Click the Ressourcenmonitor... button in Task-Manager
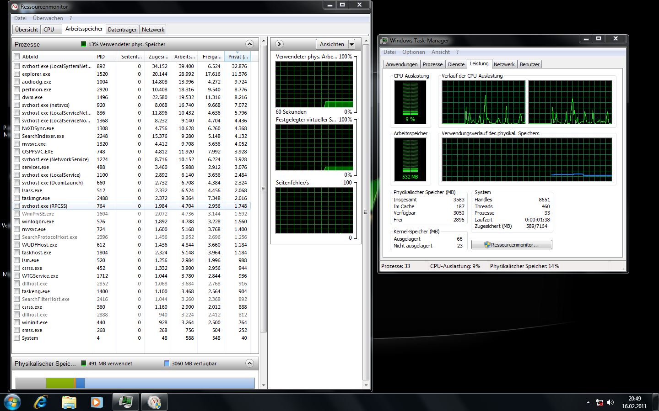This screenshot has width=659, height=411. pyautogui.click(x=512, y=245)
